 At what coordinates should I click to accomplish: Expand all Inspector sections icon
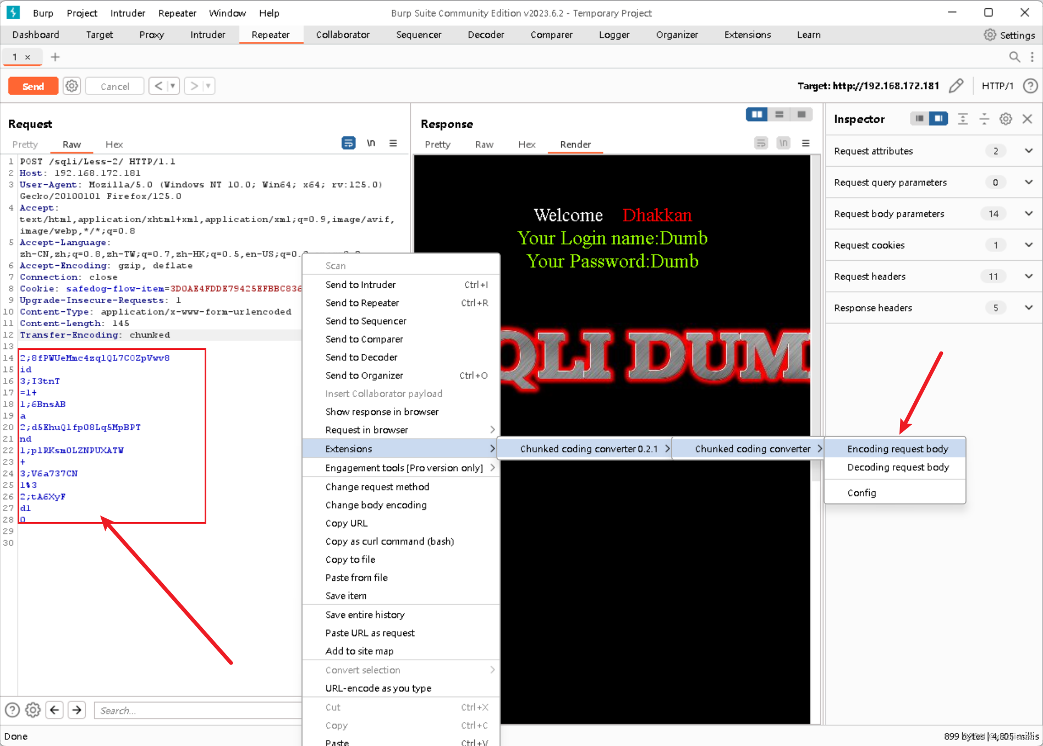tap(963, 119)
